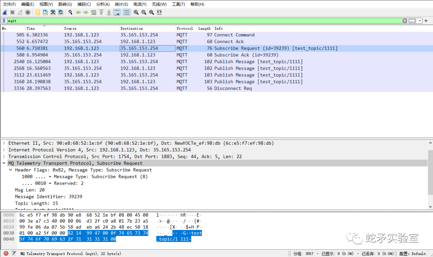Expand Transmission Control Protocol node
Viewport: 433px width, 257px height.
point(4,156)
